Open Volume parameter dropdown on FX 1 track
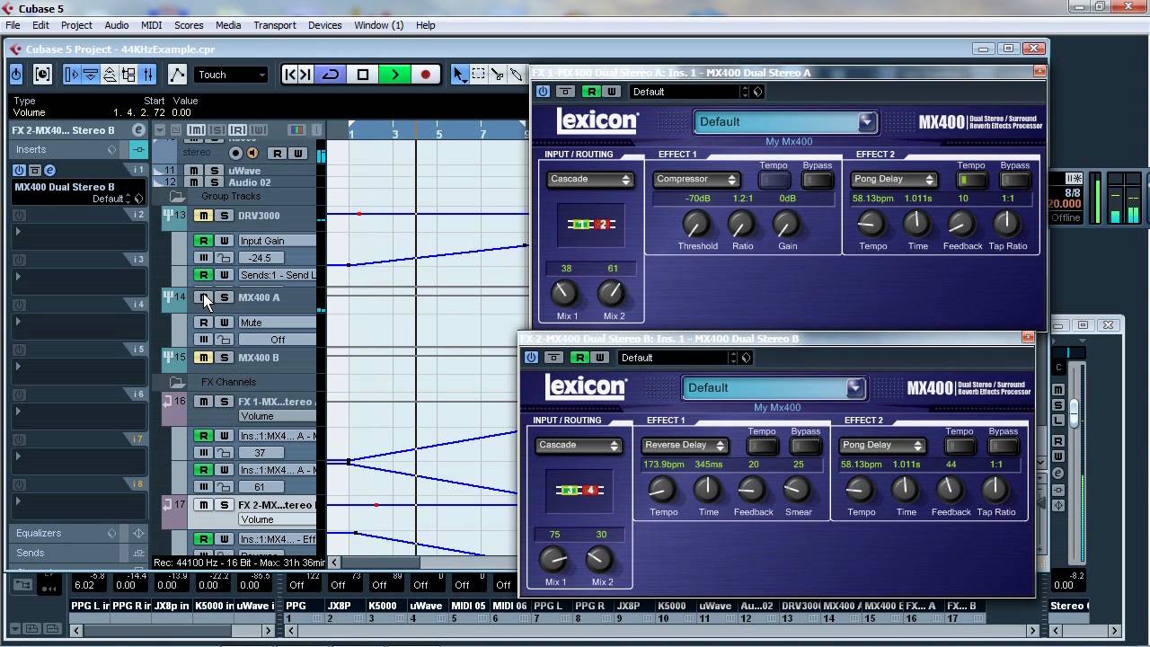Viewport: 1150px width, 647px height. pos(278,416)
